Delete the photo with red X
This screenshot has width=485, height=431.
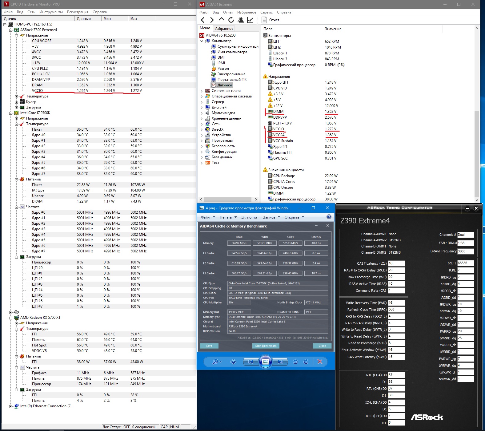(320, 362)
